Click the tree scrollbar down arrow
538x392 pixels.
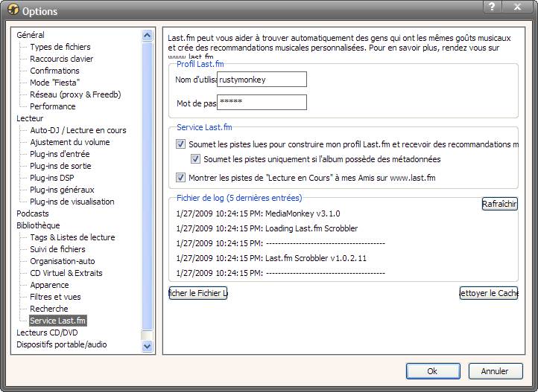(x=147, y=346)
